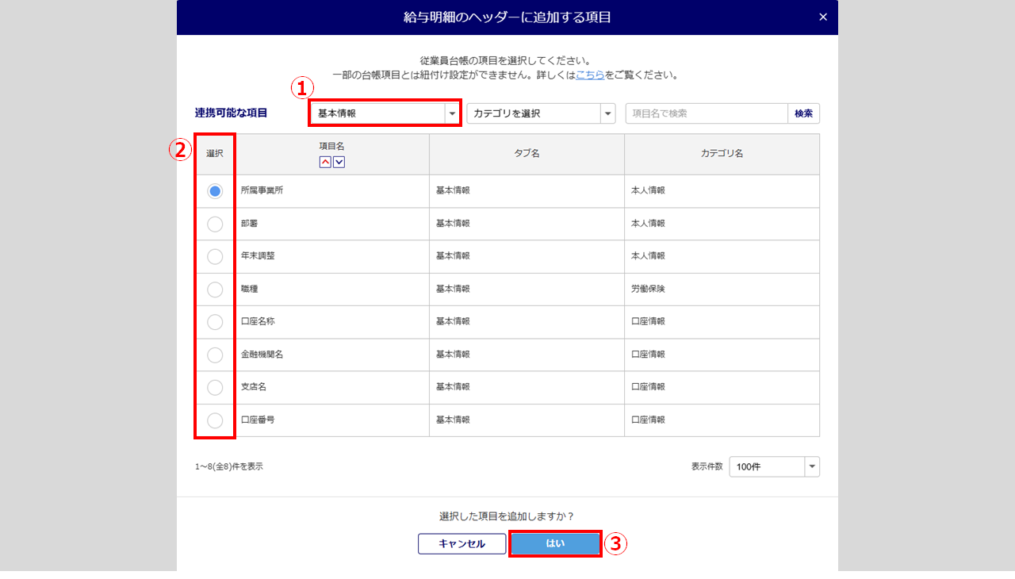Select the 口座名称 radio button
Screen dimensions: 1015x579
tap(215, 322)
